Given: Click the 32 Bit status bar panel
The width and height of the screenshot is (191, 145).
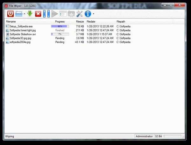Looking at the screenshot, I should (158, 136).
